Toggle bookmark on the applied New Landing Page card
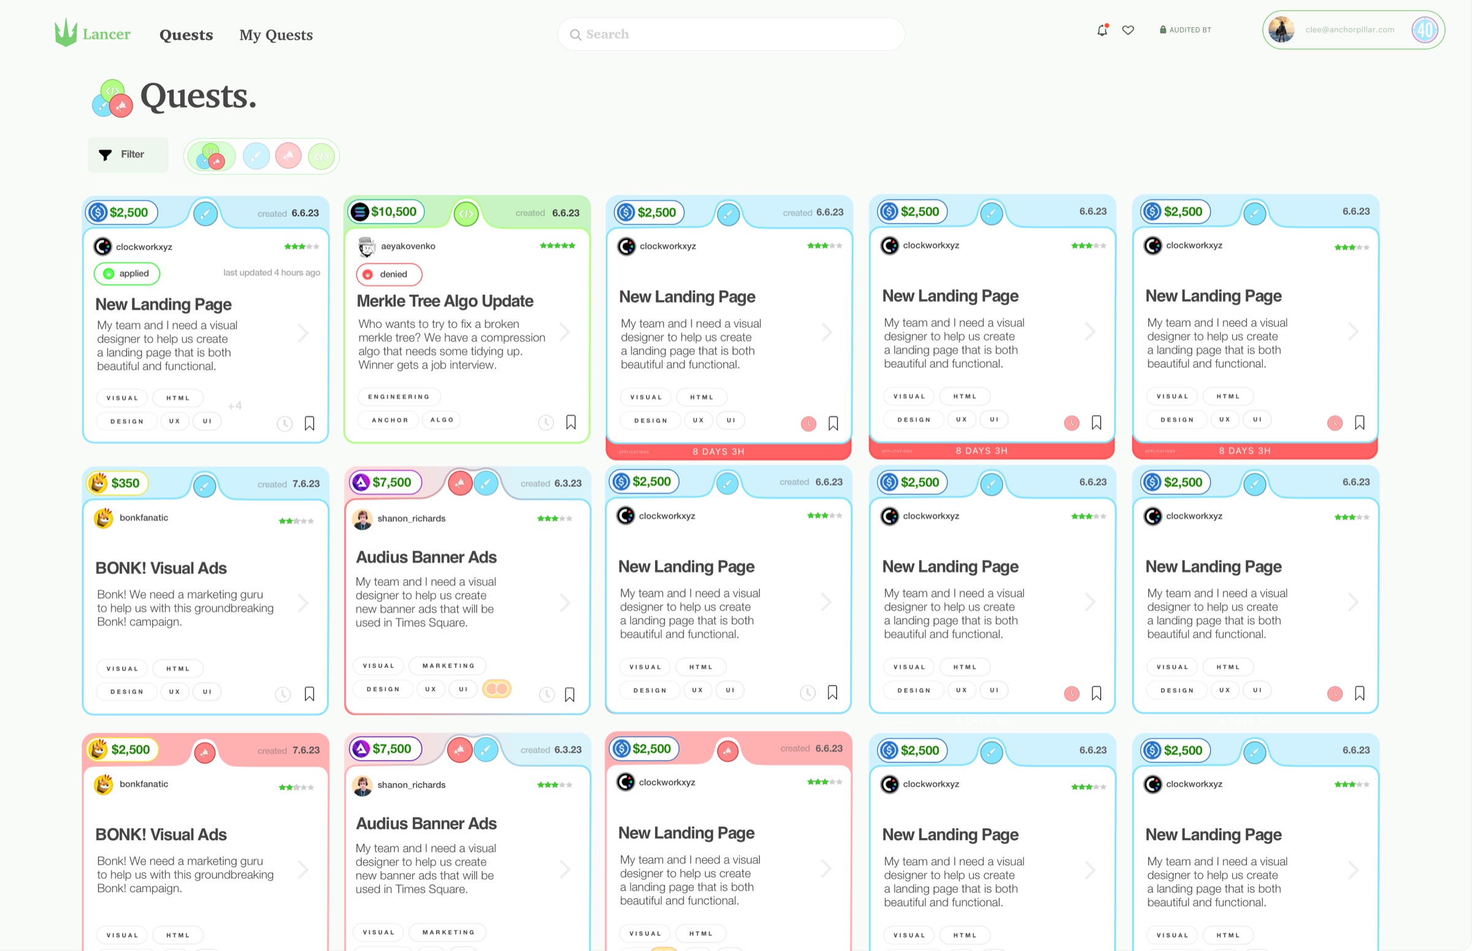1472x951 pixels. [310, 423]
